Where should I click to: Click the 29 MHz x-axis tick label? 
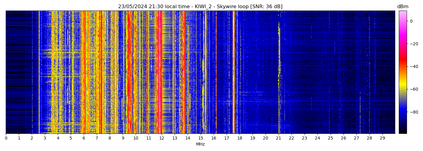[382, 138]
